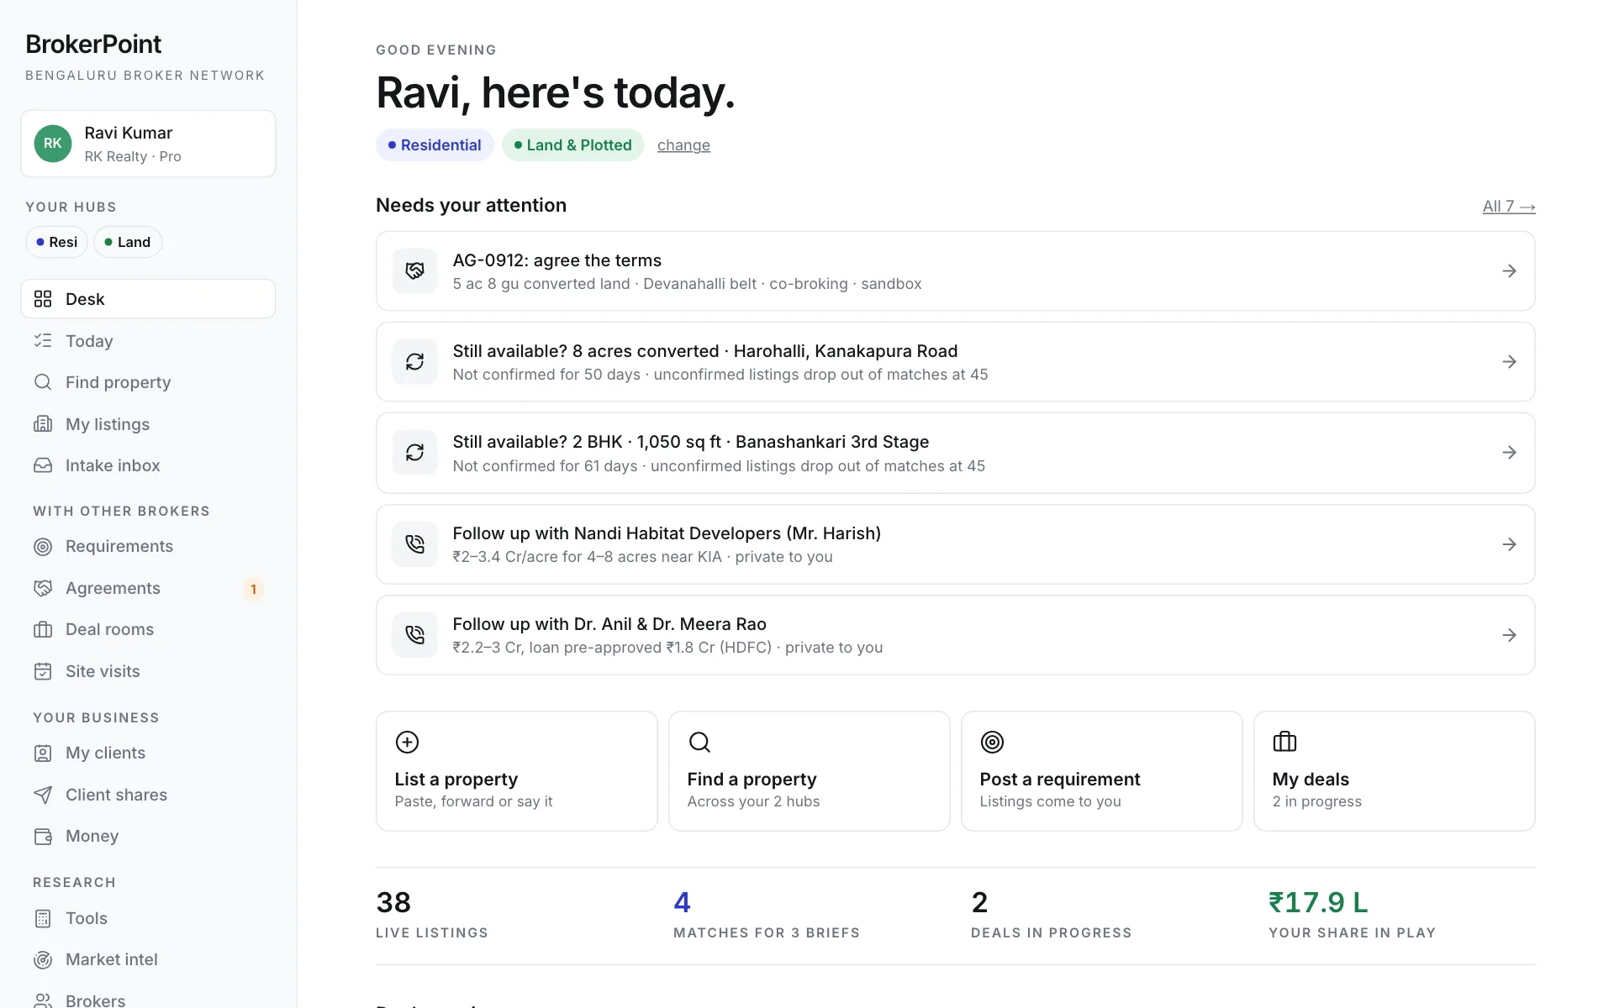
Task: Click the Money wallet icon in sidebar
Action: point(43,837)
